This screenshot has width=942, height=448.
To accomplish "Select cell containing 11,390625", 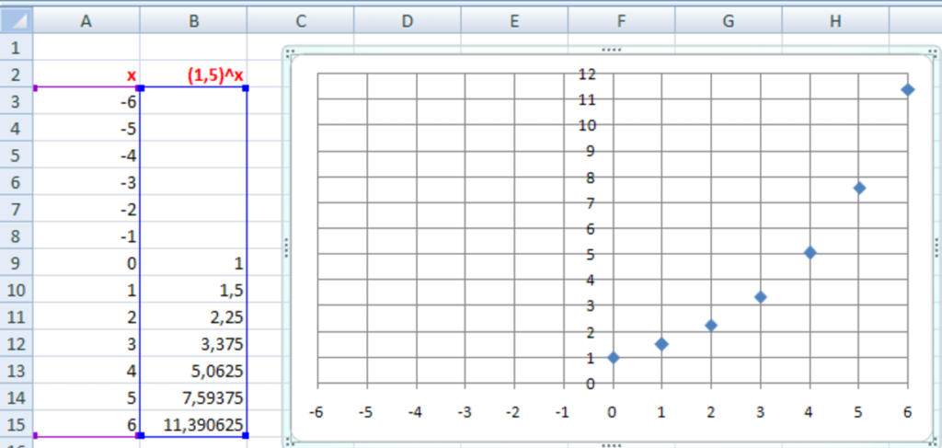I will [193, 425].
